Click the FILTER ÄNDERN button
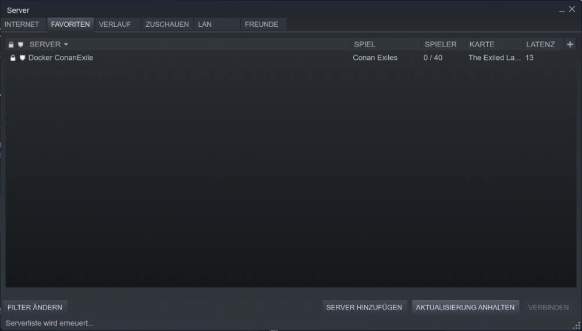Screen dimensions: 582x331 (x=35, y=308)
